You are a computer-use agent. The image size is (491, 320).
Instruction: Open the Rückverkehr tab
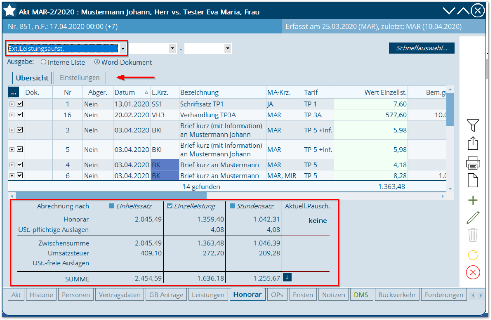pos(397,295)
